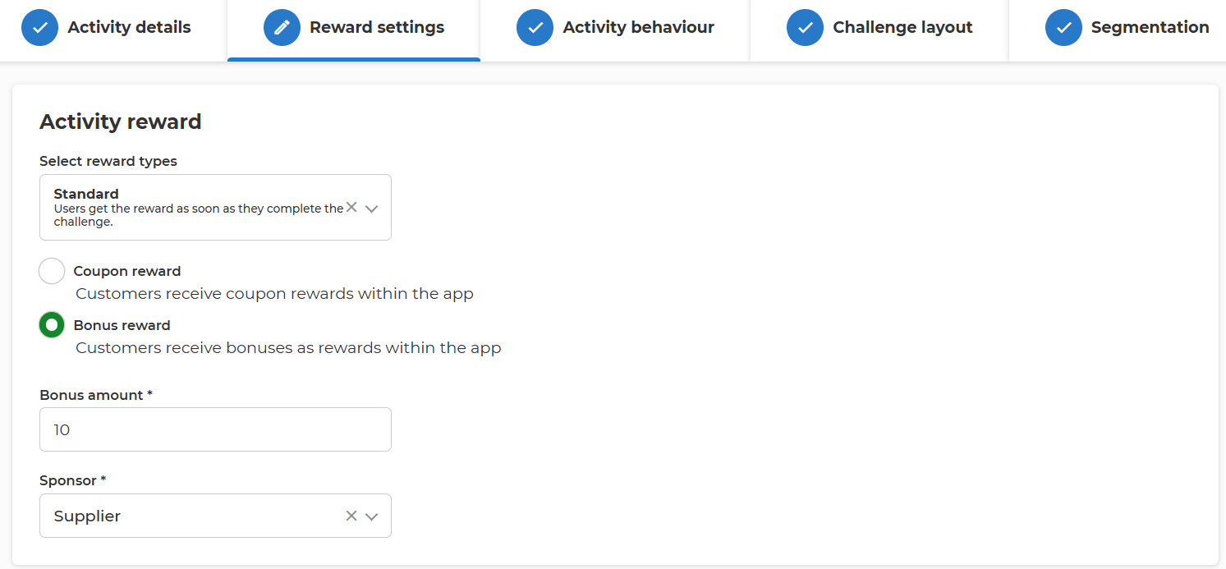
Task: Clear the Standard reward type selection
Action: click(351, 208)
